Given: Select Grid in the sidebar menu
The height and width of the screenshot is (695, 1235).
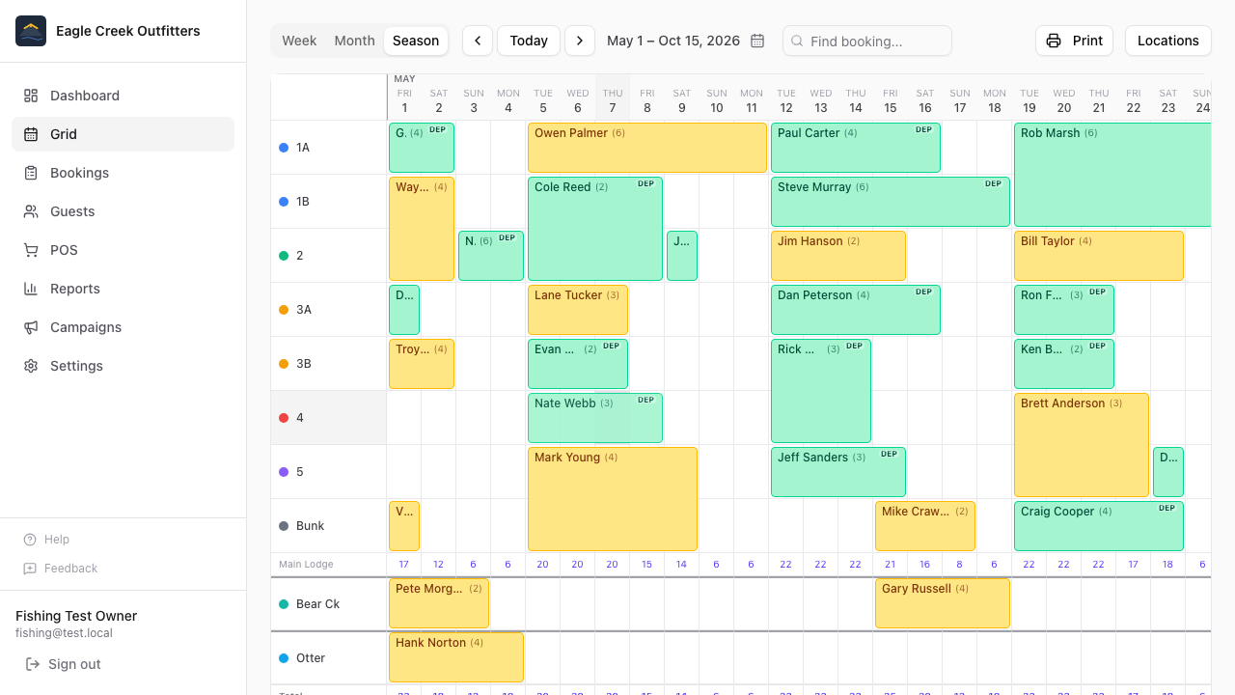Looking at the screenshot, I should pos(64,134).
